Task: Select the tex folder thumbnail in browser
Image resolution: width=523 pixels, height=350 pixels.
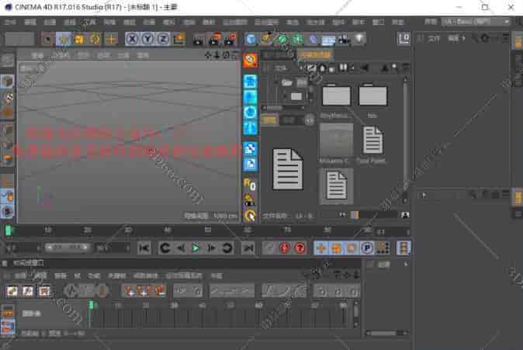Action: (372, 96)
